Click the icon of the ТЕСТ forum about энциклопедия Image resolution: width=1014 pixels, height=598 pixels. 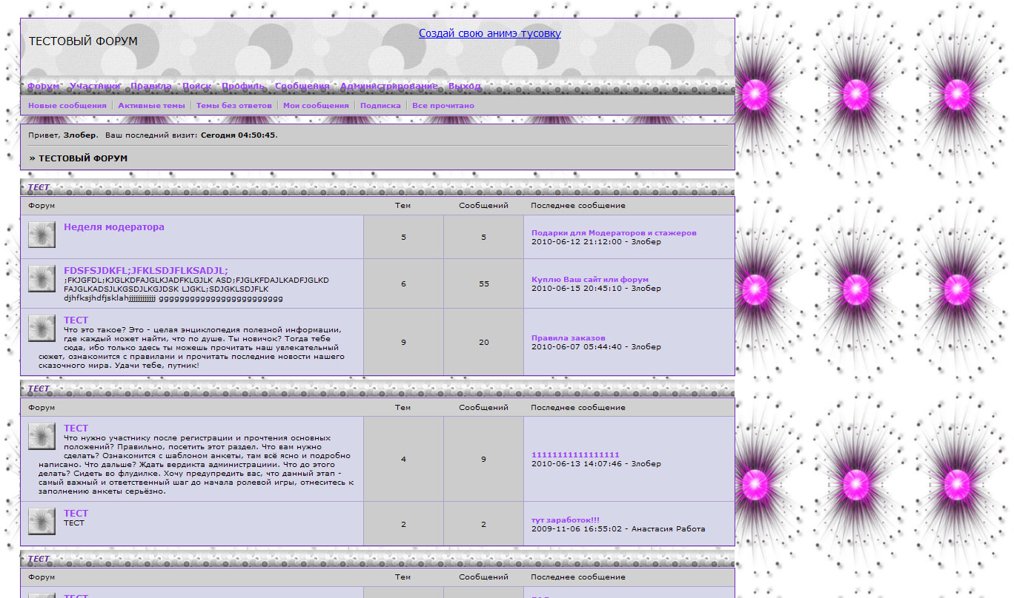[x=42, y=329]
